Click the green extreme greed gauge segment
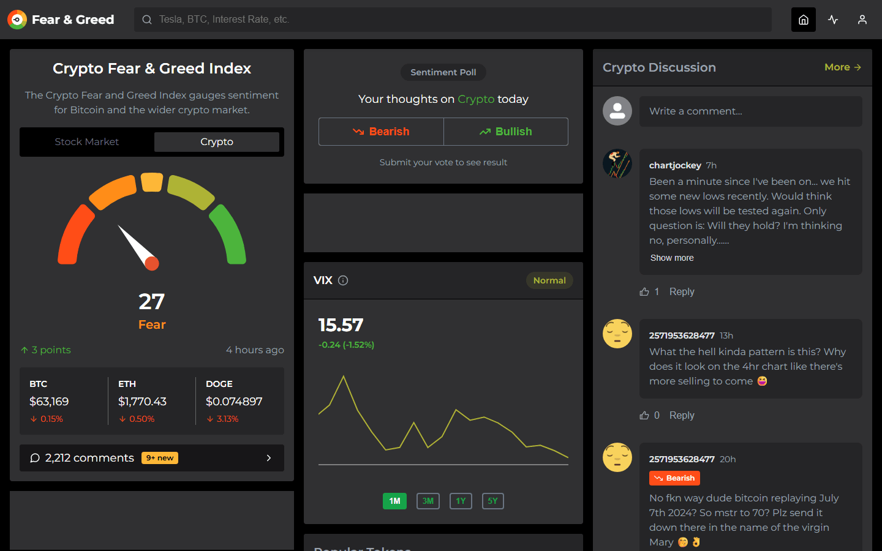This screenshot has height=551, width=882. (228, 234)
